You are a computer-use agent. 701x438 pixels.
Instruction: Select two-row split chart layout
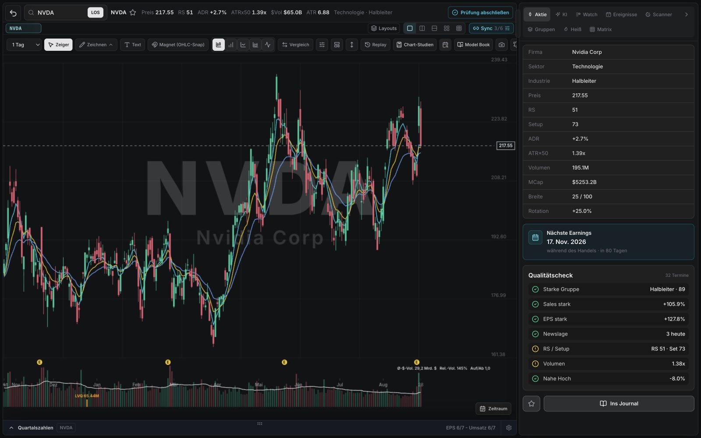click(x=434, y=28)
